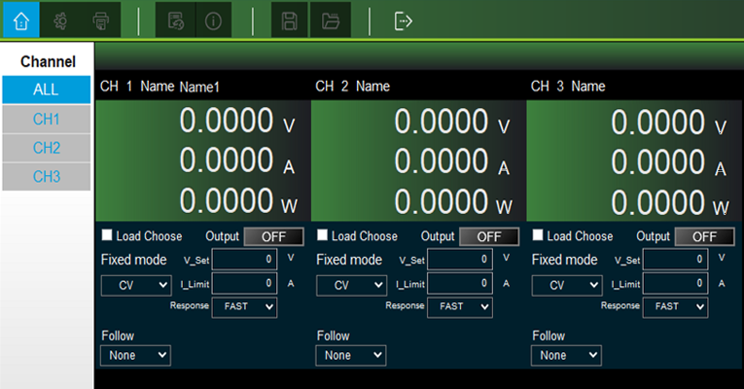The image size is (744, 389).
Task: Click the CH 3 I_Limit input field
Action: coord(676,283)
